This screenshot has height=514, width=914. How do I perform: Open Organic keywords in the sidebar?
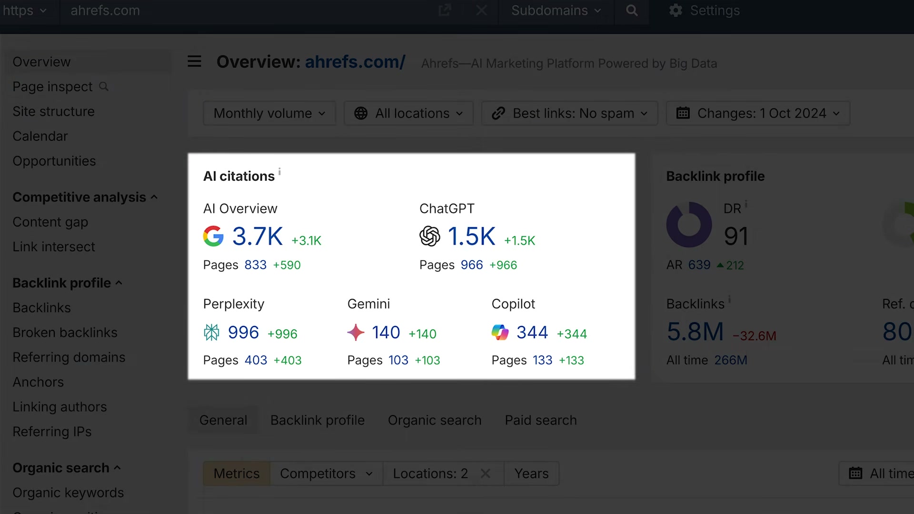coord(68,493)
